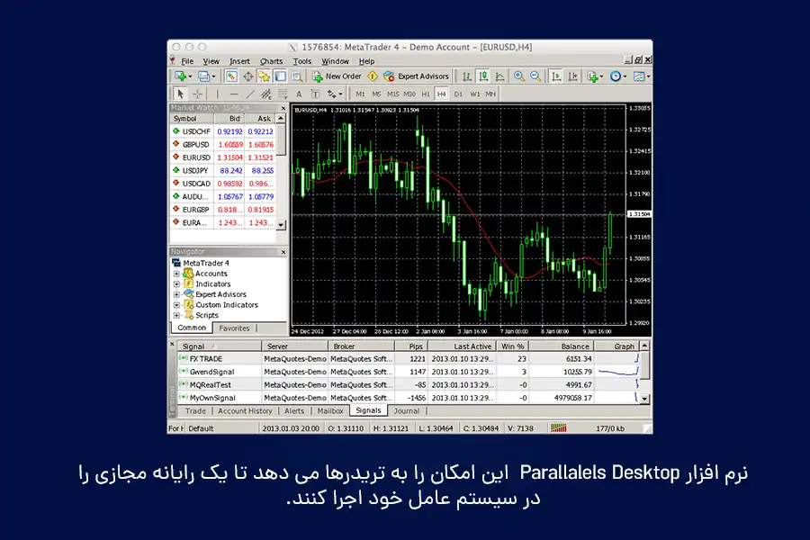810x540 pixels.
Task: Open the Charts menu
Action: (271, 61)
